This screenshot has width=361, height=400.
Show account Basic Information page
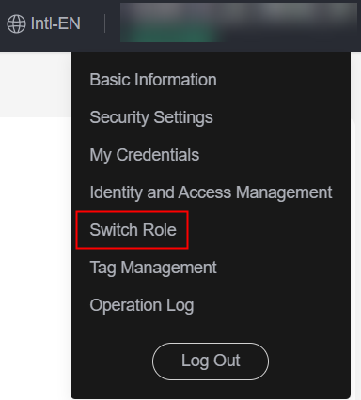pyautogui.click(x=153, y=80)
